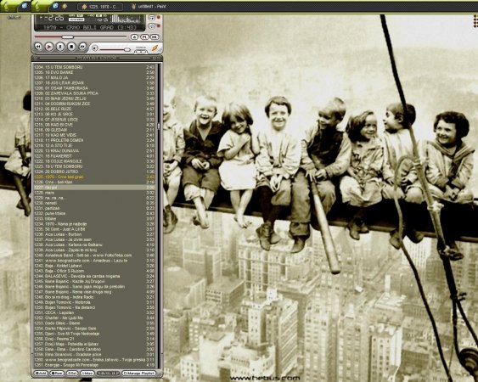This screenshot has height=382, width=478.
Task: Select the highlighted playlist row 1227
Action: coord(94,188)
